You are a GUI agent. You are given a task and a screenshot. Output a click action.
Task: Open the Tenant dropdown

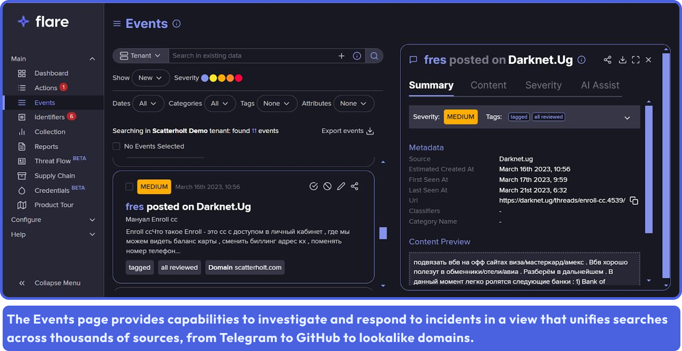pos(141,56)
